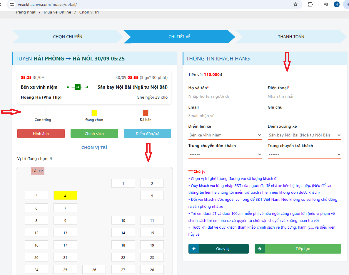
Task: Click the yellow Đang chọn legend swatch
Action: pos(94,113)
